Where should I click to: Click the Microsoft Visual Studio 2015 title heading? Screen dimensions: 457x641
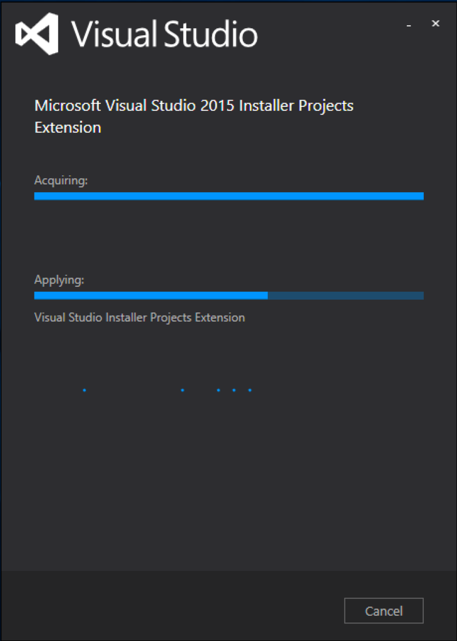pos(194,116)
